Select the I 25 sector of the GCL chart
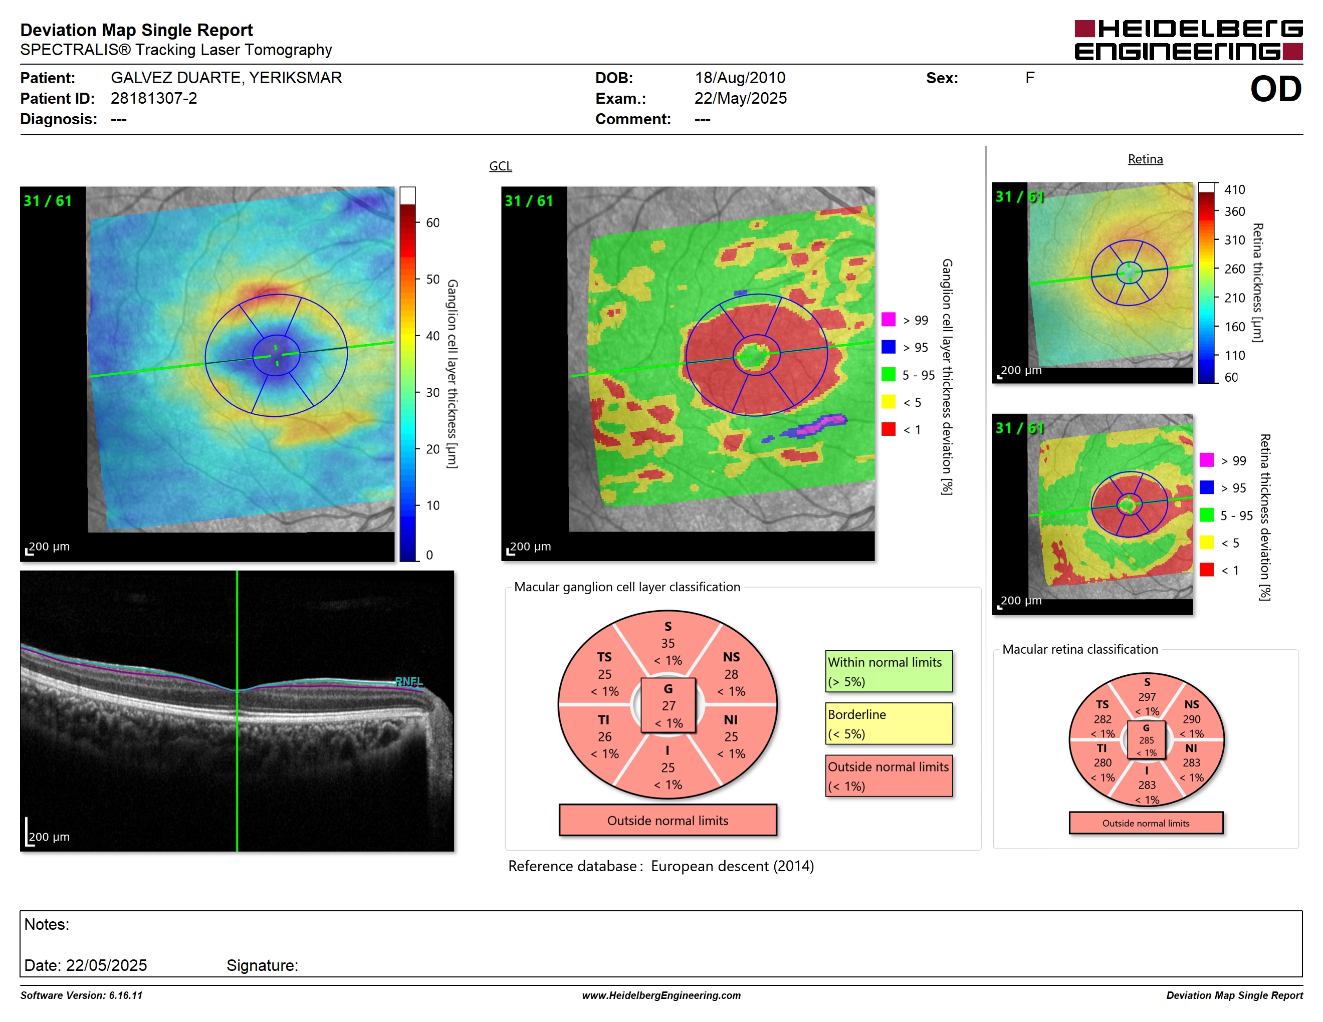Screen dimensions: 1323x1022 [668, 768]
